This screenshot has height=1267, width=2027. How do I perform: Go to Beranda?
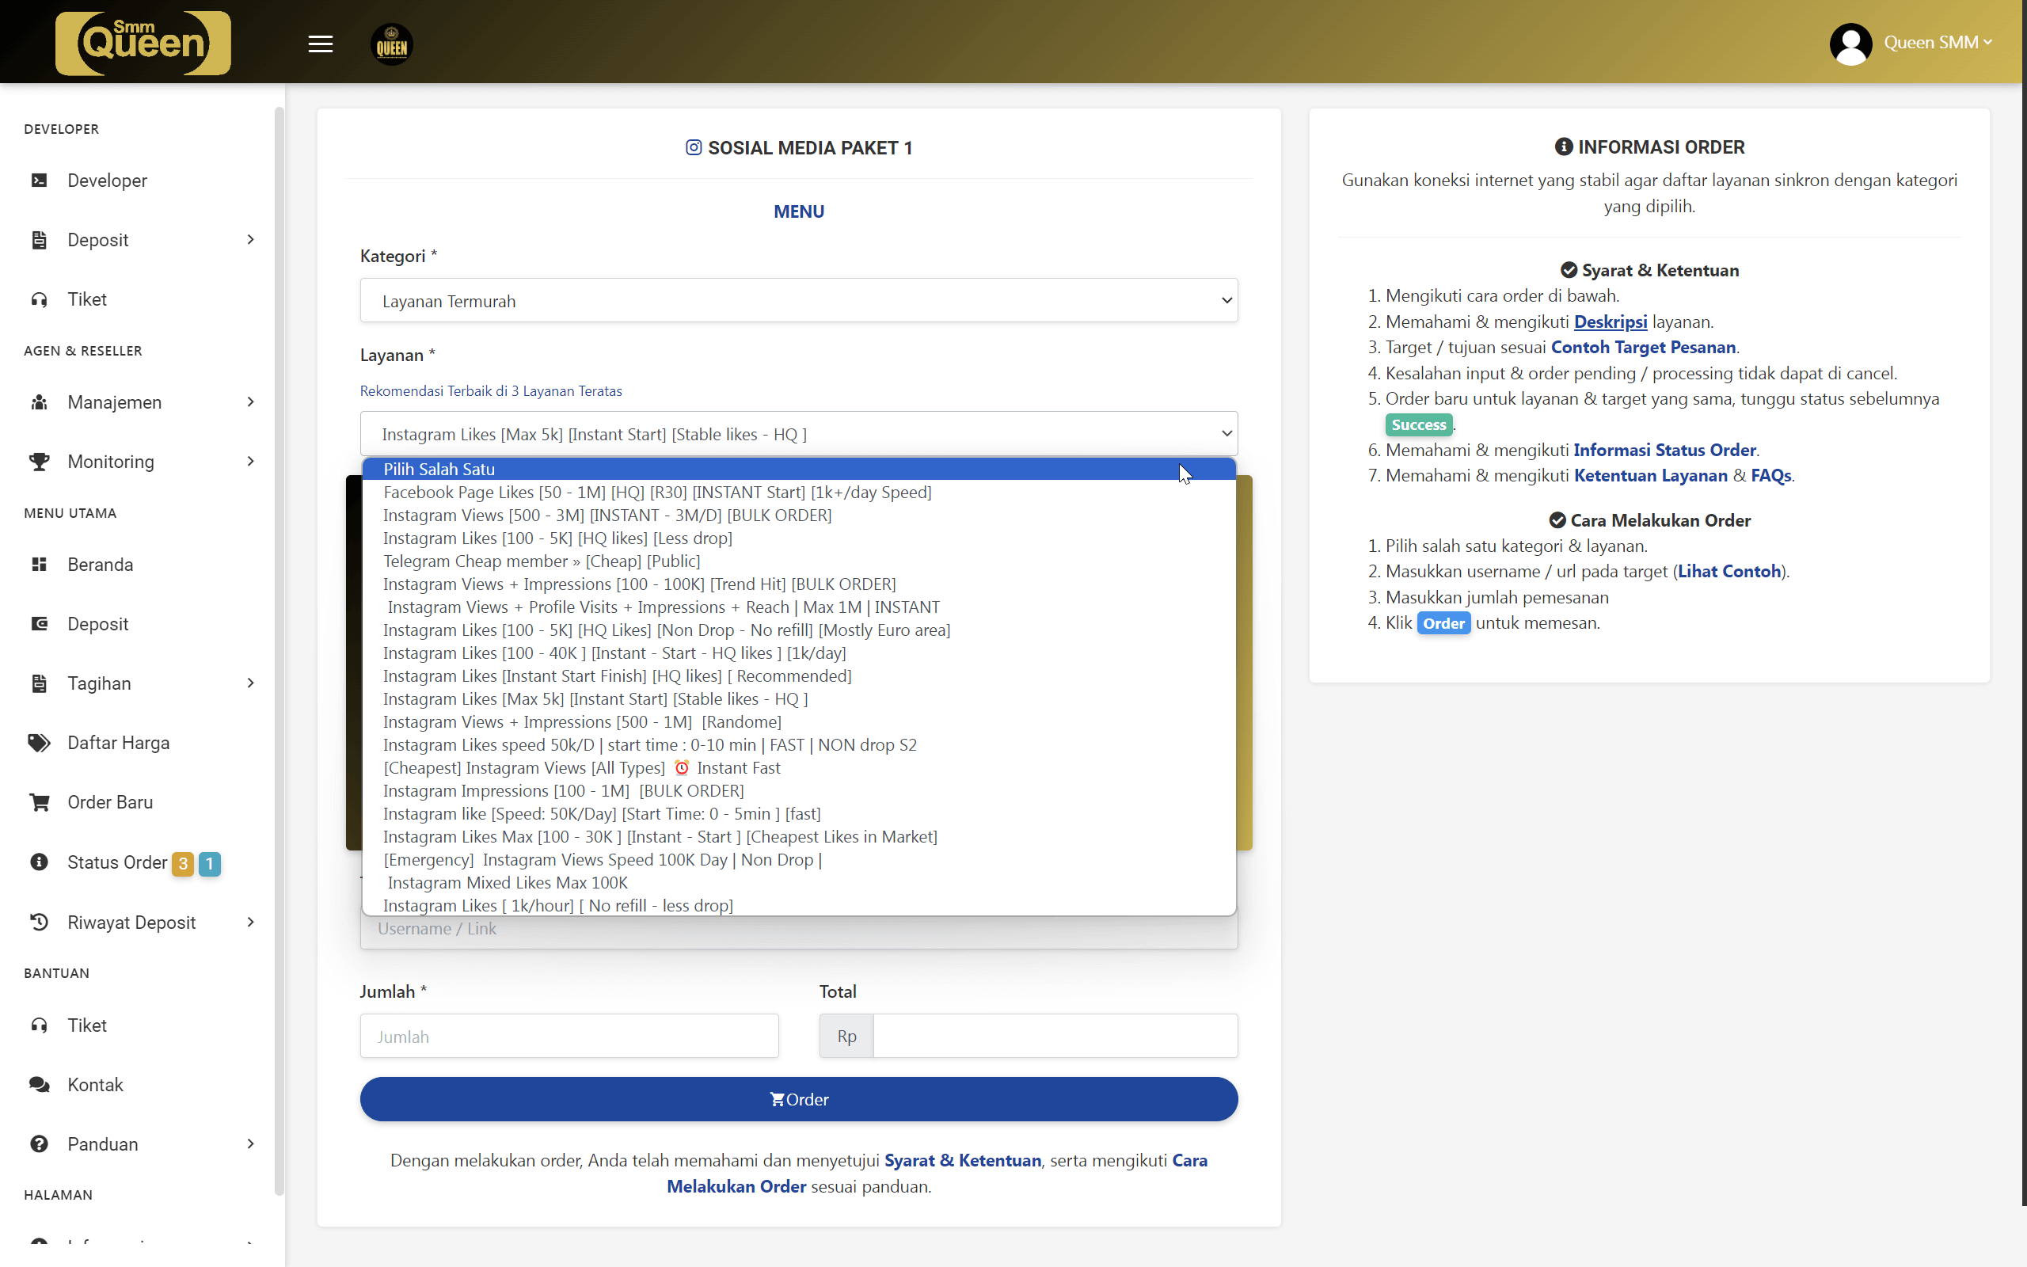101,565
